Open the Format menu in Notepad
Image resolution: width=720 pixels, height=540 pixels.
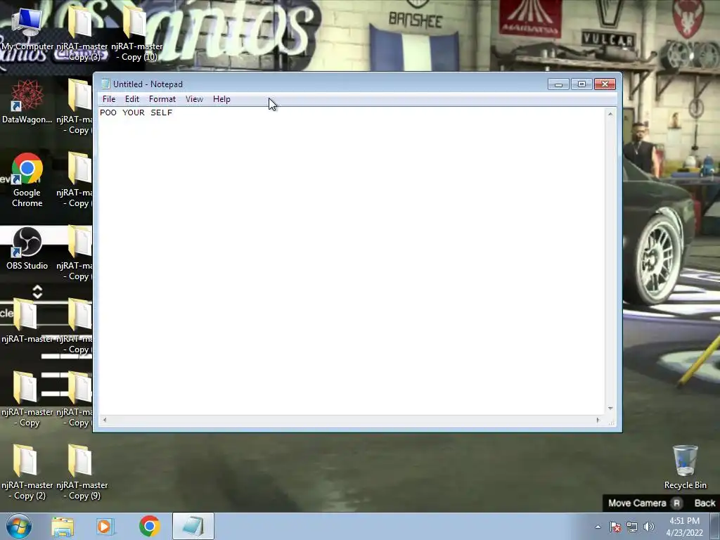click(x=162, y=99)
